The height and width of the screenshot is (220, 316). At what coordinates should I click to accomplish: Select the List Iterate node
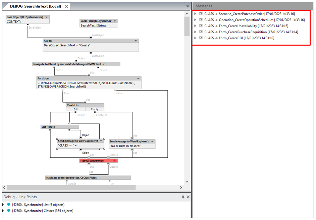[60, 127]
